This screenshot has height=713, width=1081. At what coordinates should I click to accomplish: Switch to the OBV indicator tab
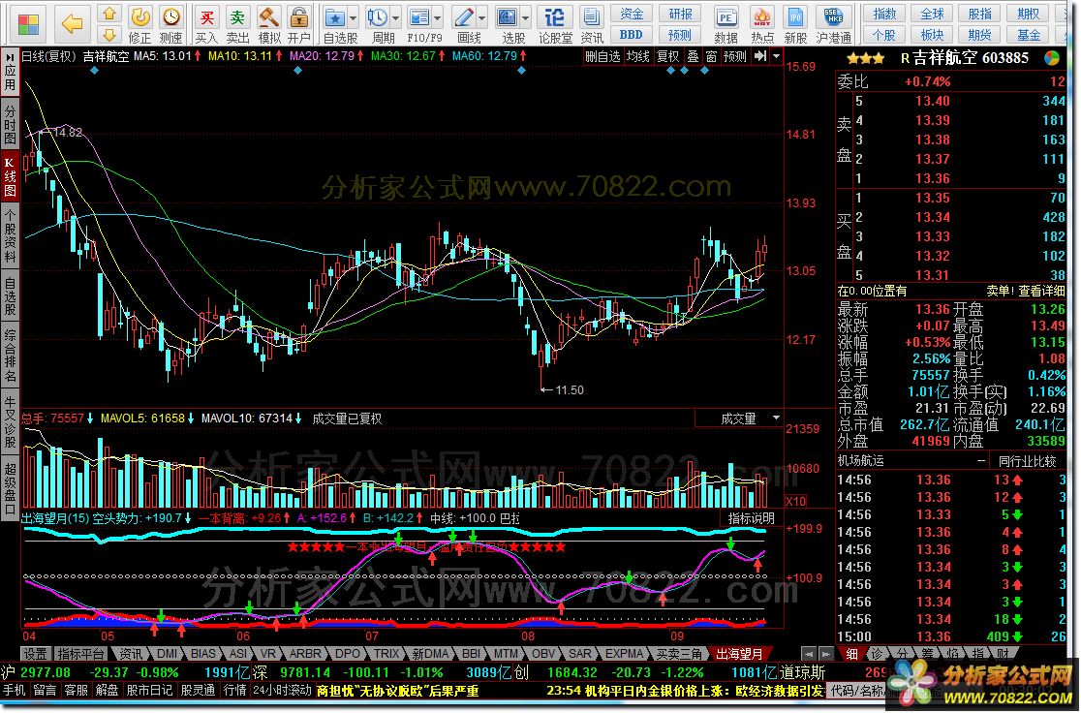coord(543,654)
